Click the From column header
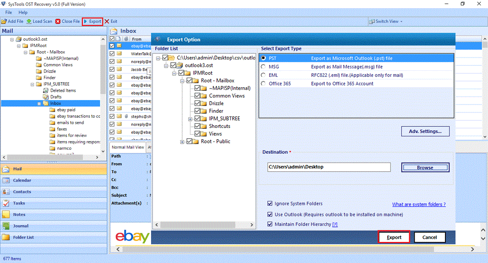This screenshot has height=263, width=488. [136, 39]
